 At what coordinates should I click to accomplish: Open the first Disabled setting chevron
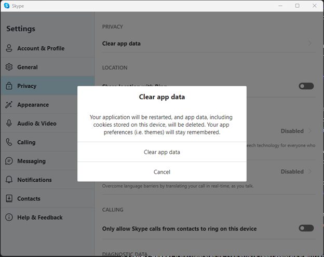pos(310,131)
